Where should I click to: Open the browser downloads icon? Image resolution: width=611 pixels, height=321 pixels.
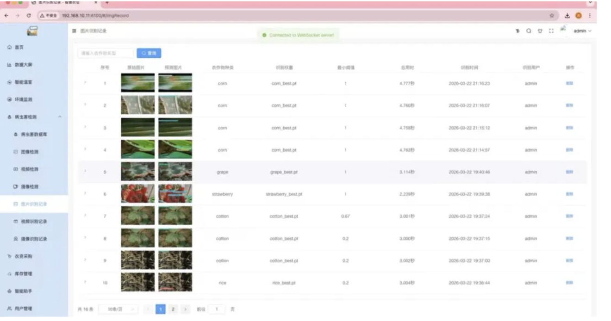coord(567,15)
